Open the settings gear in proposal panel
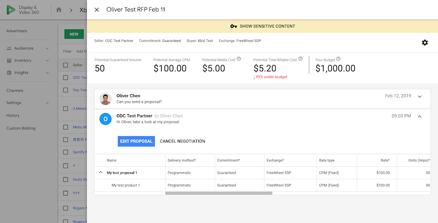 coord(425,43)
